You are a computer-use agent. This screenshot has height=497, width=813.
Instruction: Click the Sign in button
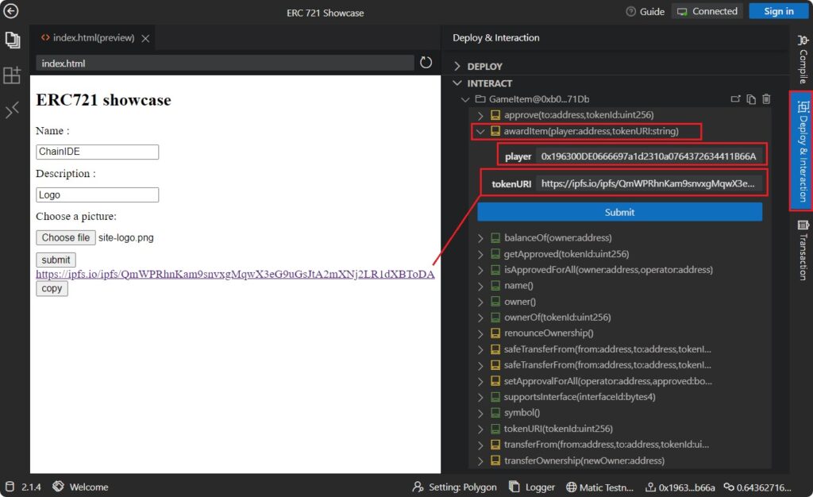click(x=778, y=11)
